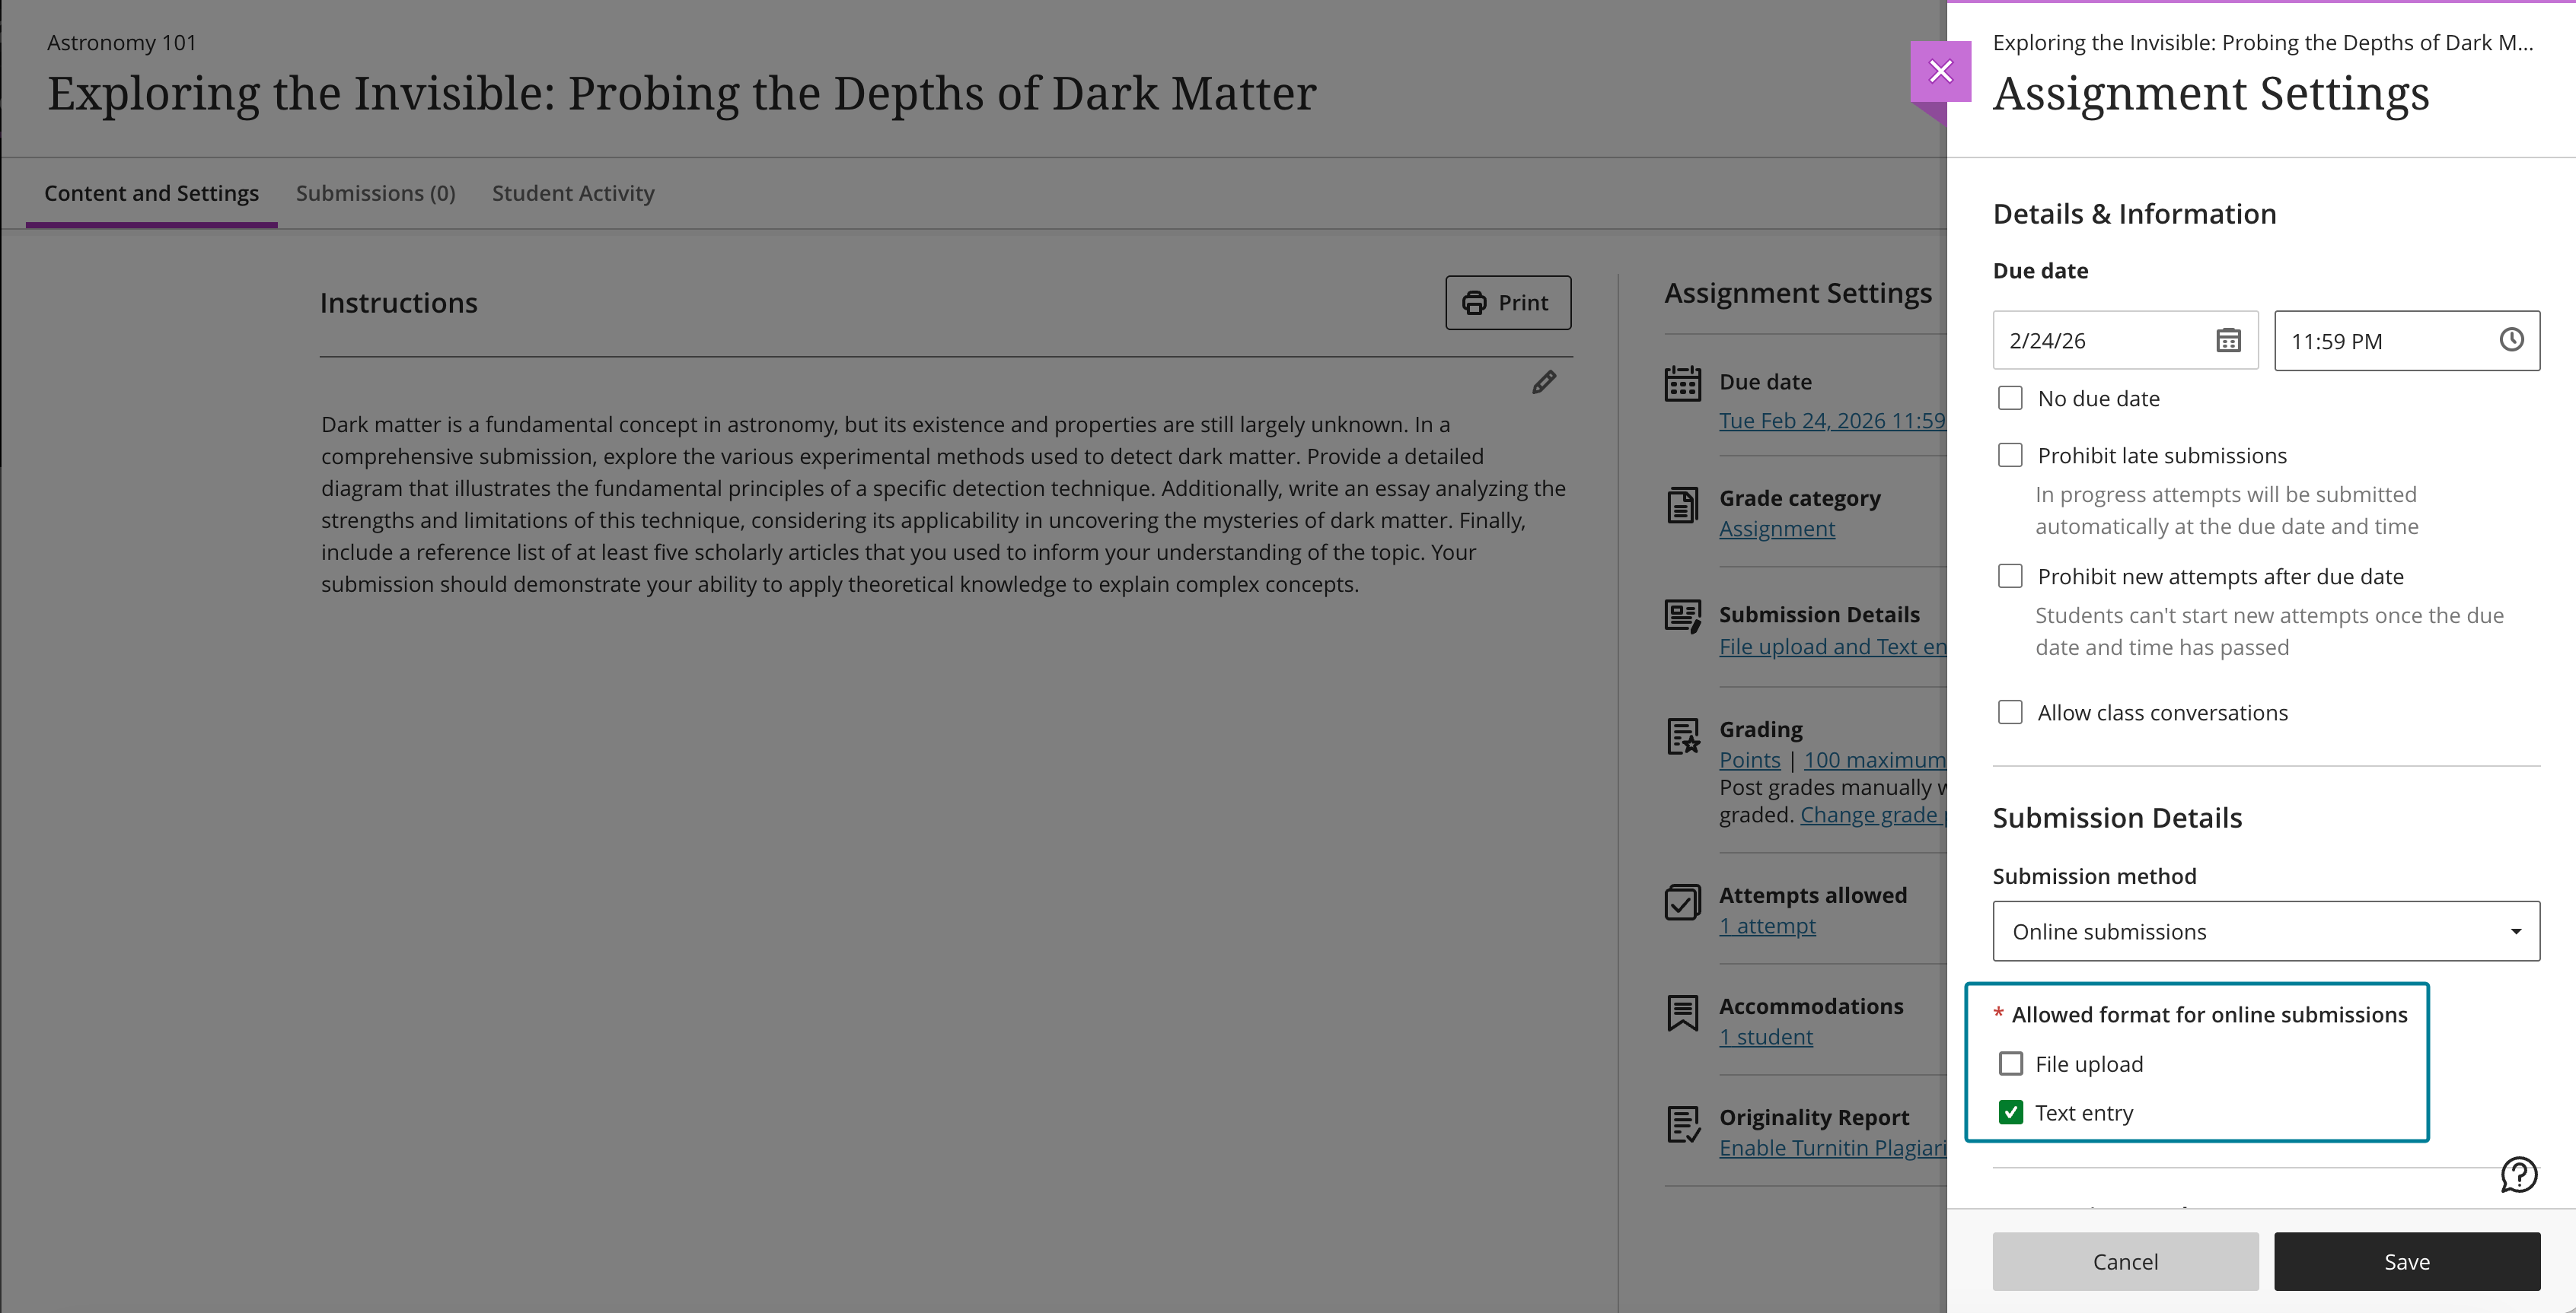
Task: Click the clock icon in the time field
Action: [x=2512, y=340]
